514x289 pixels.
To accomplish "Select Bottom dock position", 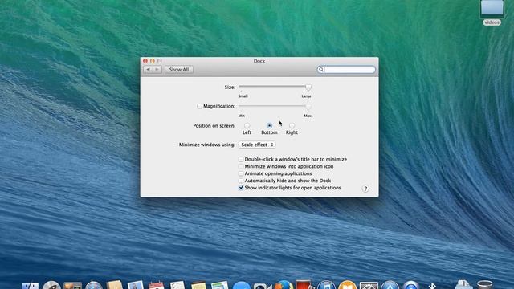I will tap(269, 125).
